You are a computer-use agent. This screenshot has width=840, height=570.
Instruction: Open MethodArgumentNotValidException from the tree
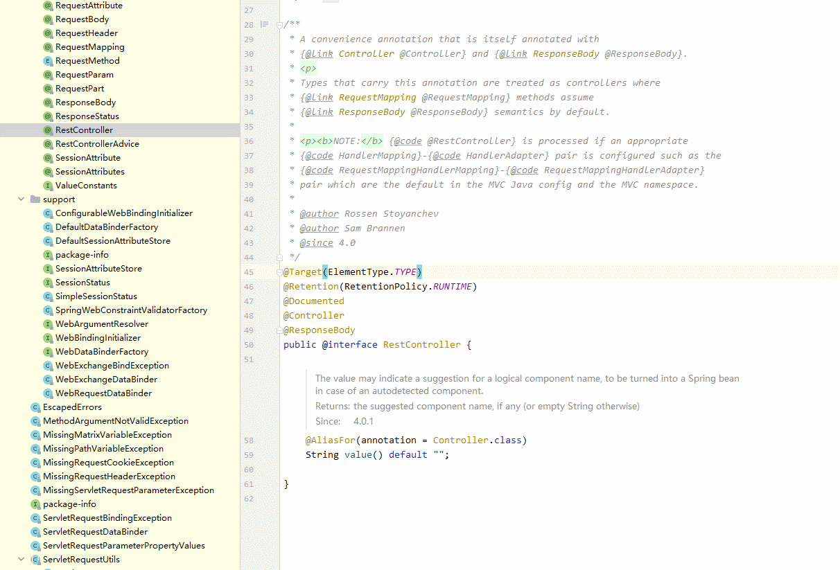pyautogui.click(x=115, y=421)
